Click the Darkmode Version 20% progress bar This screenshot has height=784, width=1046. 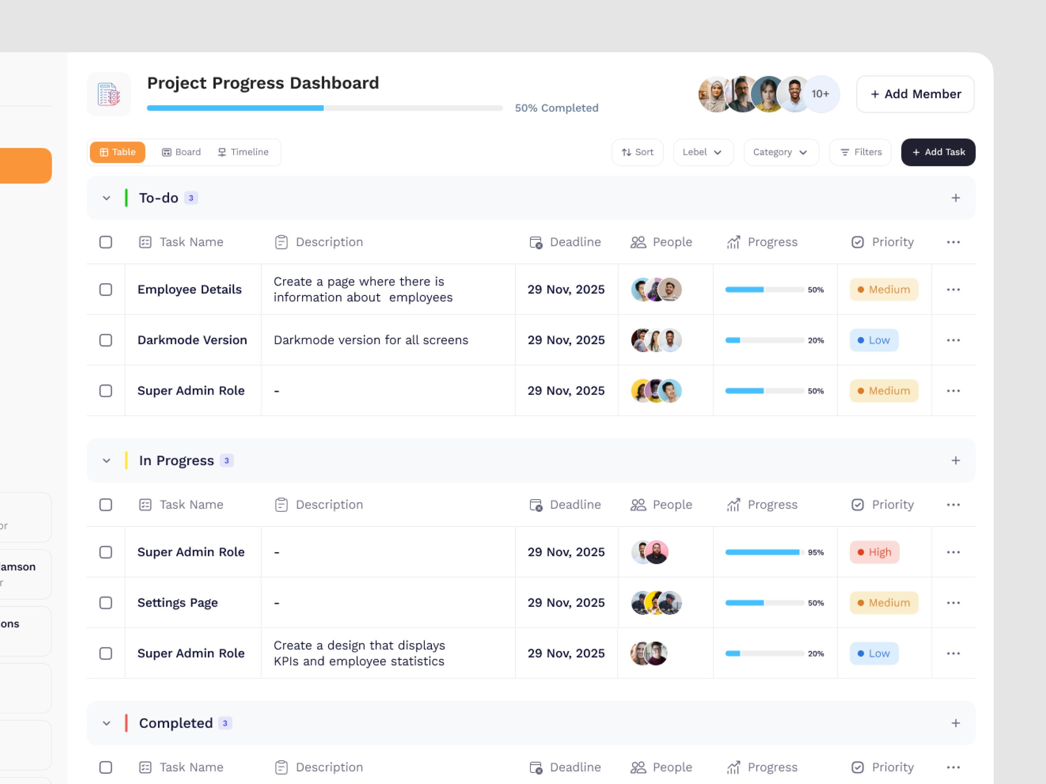tap(765, 340)
